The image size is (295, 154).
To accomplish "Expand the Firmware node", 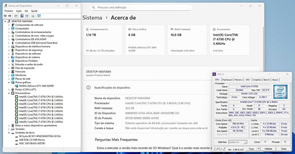I will 9,71.
